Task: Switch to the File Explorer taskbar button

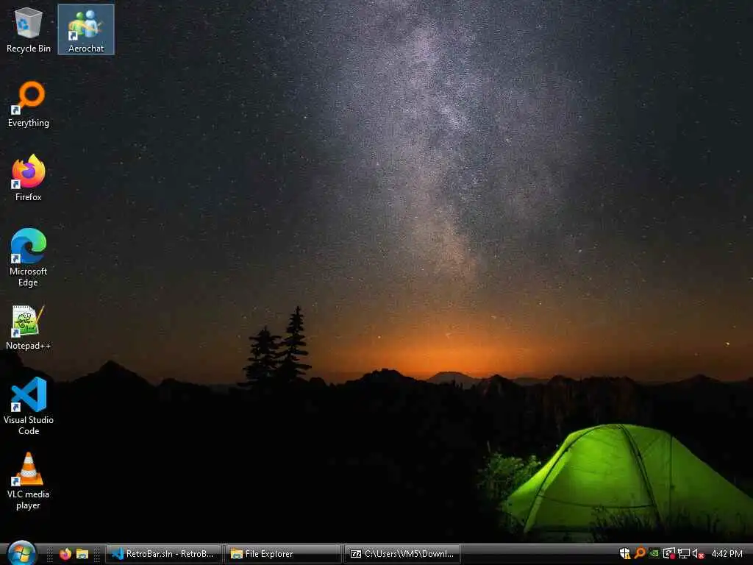Action: pos(283,554)
